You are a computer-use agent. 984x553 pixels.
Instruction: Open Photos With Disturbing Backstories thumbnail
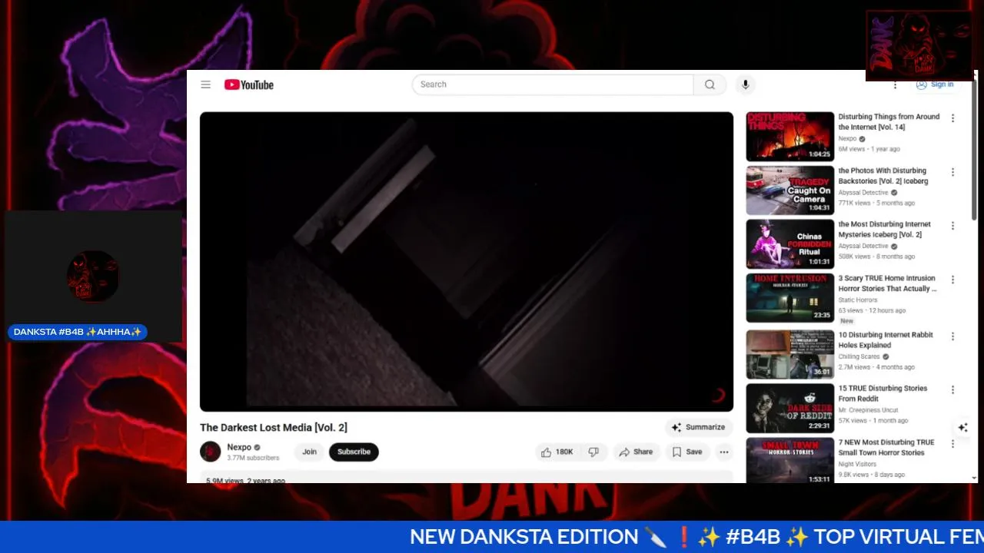click(x=790, y=190)
